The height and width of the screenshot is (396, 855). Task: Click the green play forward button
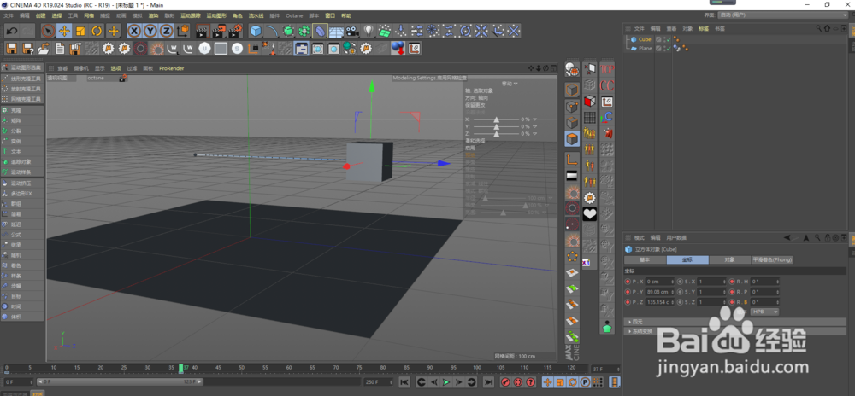(x=446, y=382)
